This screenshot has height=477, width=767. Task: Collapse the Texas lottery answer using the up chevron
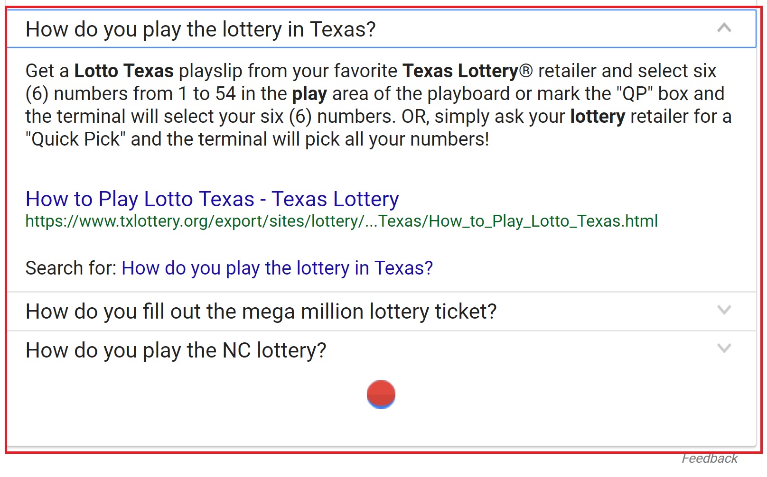724,28
